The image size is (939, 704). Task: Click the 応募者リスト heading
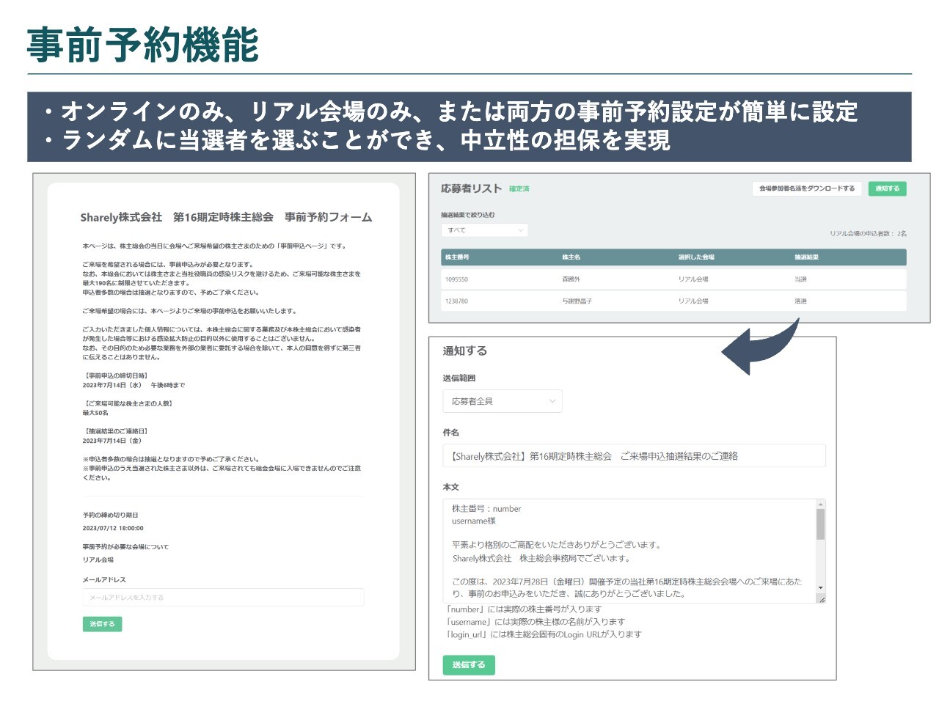[471, 188]
